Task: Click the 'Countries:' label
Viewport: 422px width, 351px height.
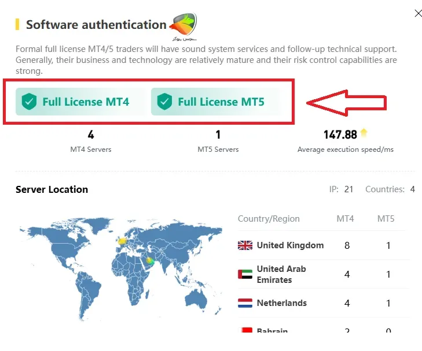Action: tap(385, 189)
